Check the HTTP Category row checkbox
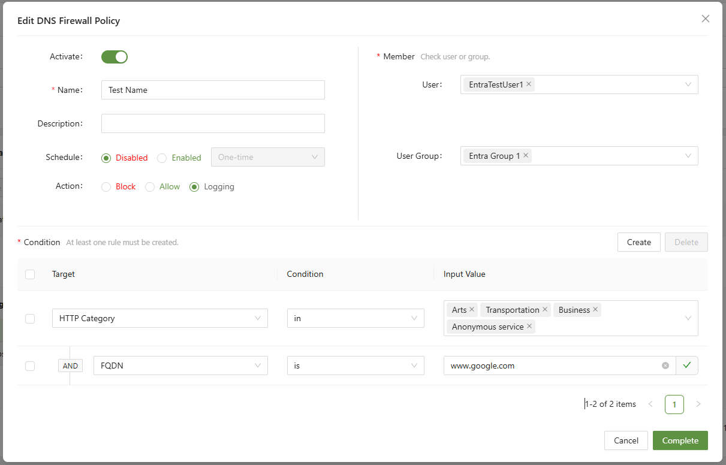The width and height of the screenshot is (726, 465). click(30, 319)
